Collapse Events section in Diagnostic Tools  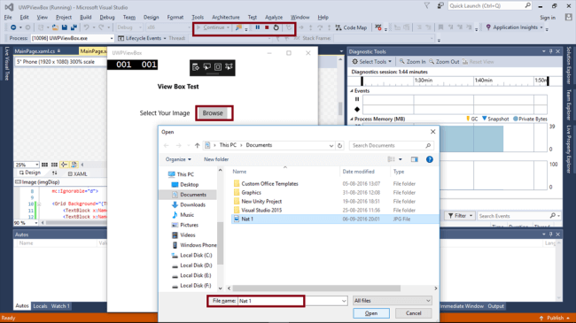click(352, 90)
